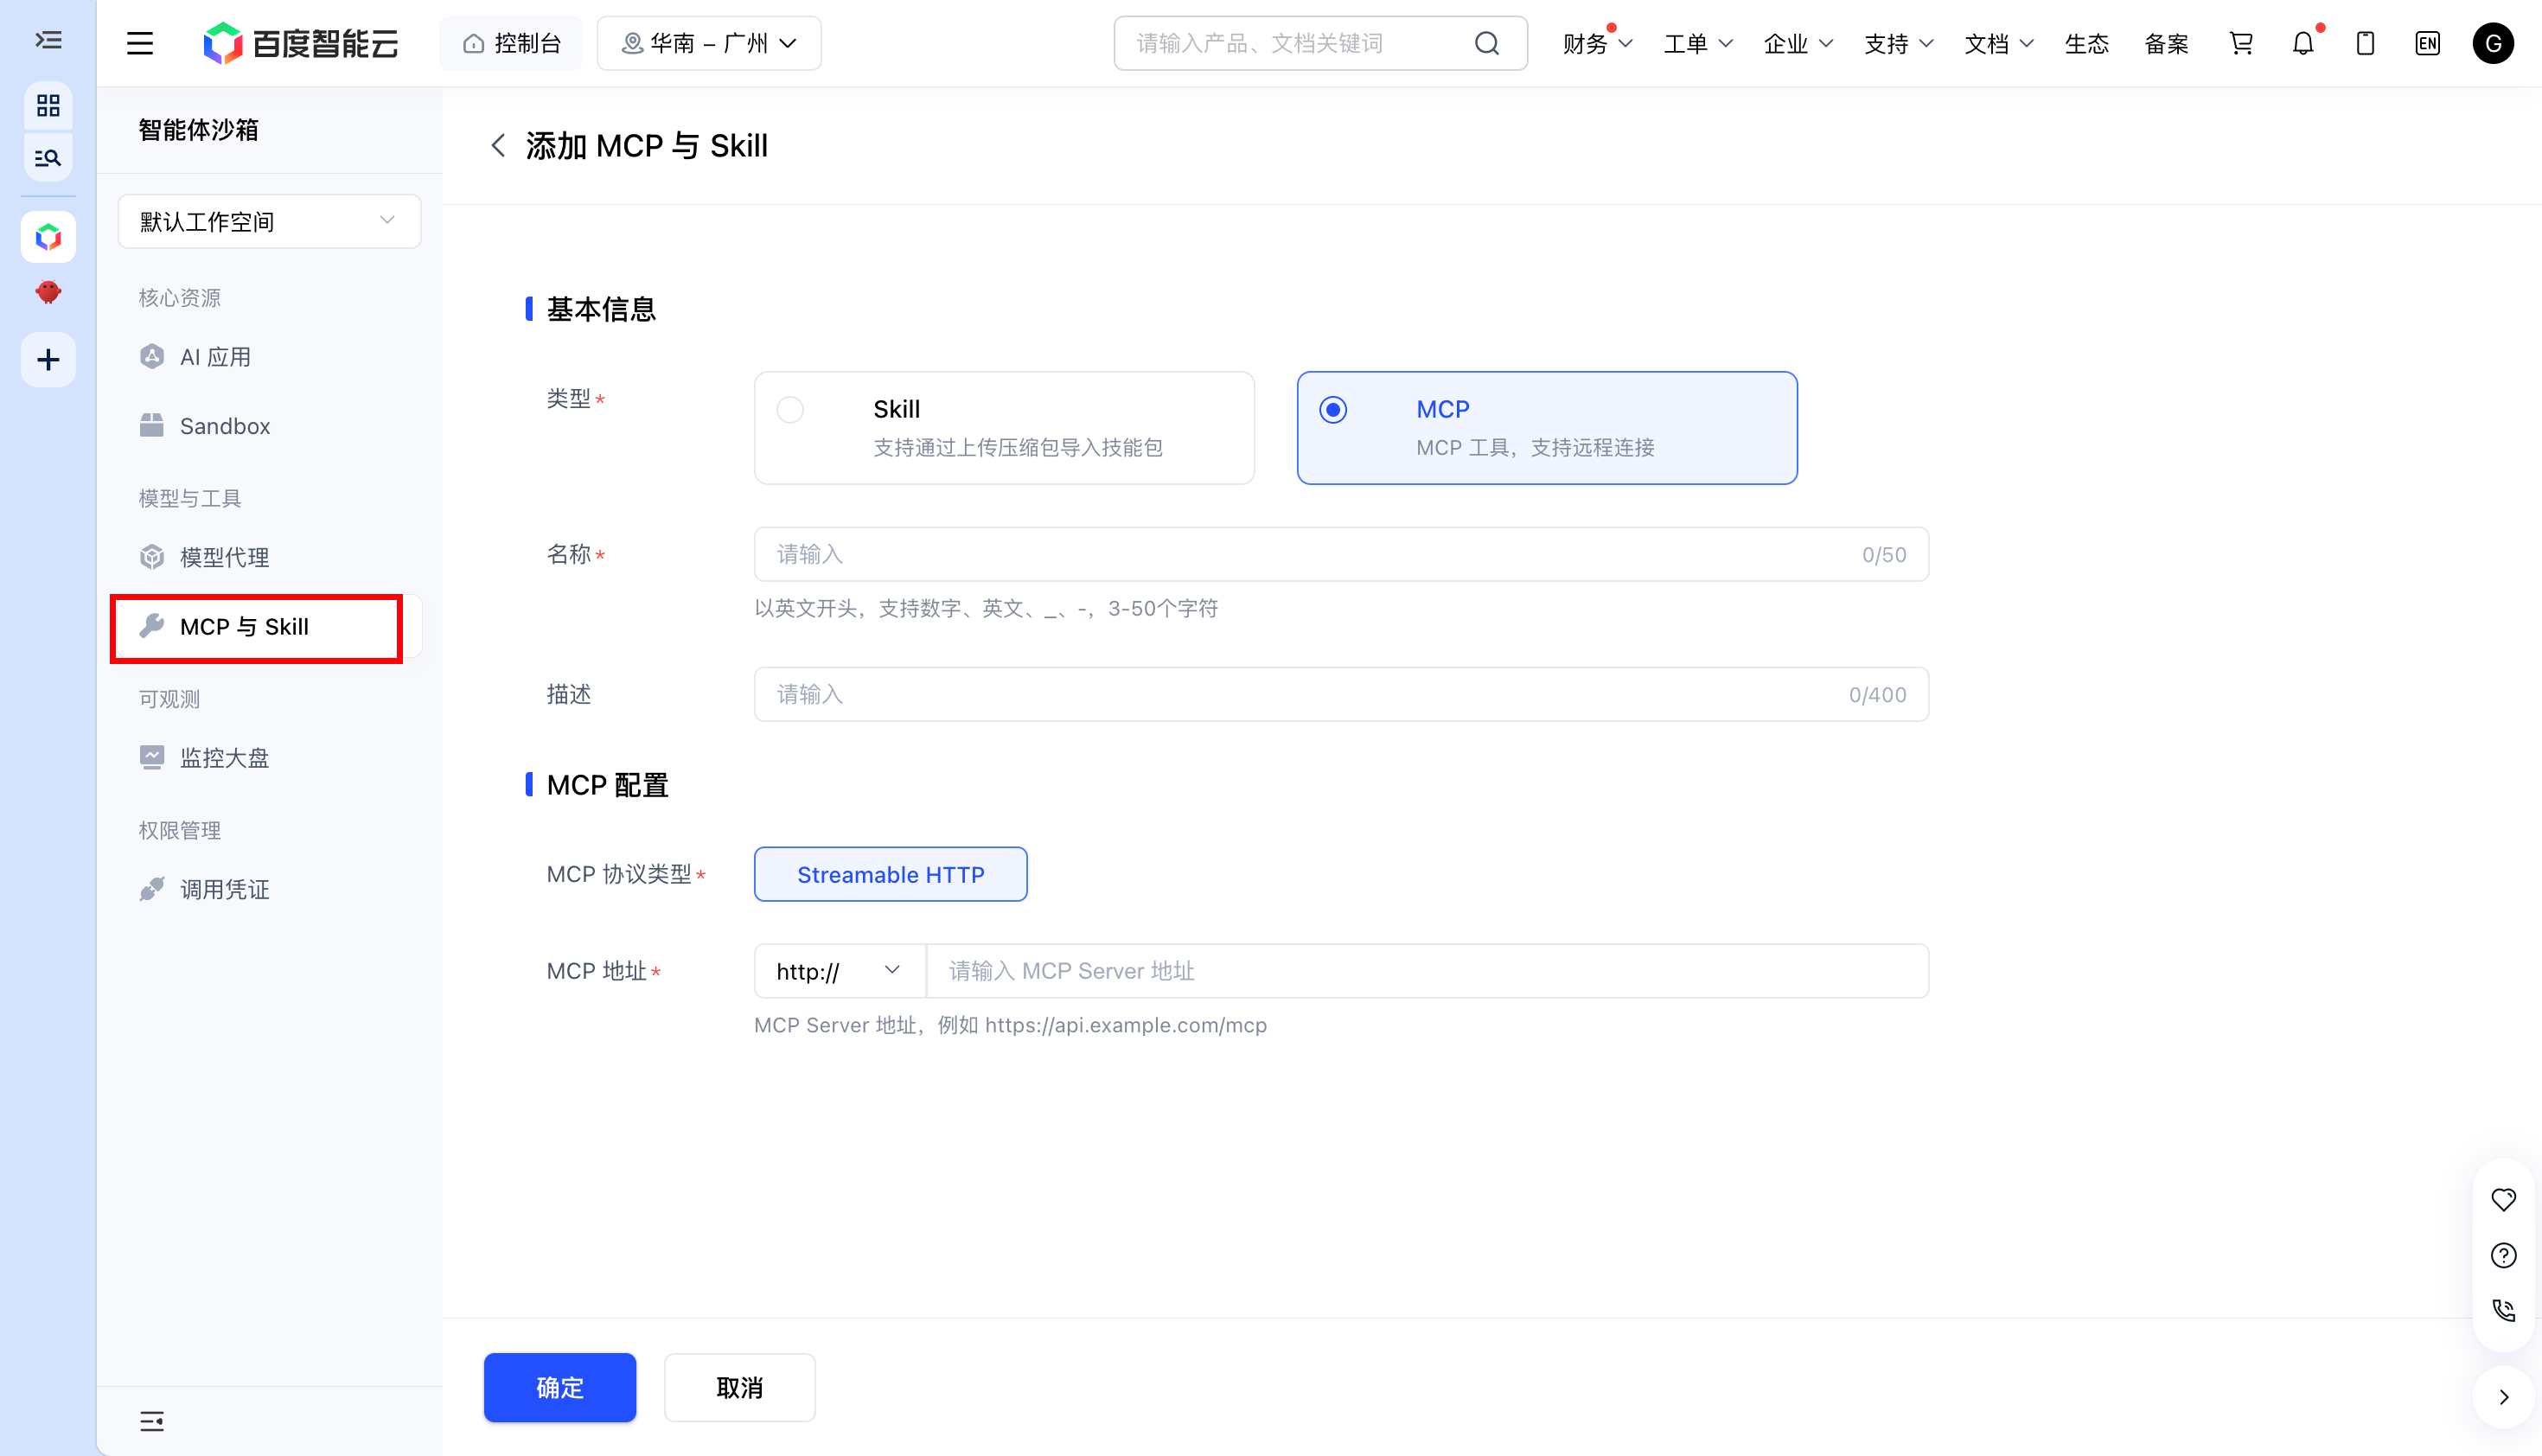Image resolution: width=2542 pixels, height=1456 pixels.
Task: Open the 生态 link
Action: (2087, 43)
